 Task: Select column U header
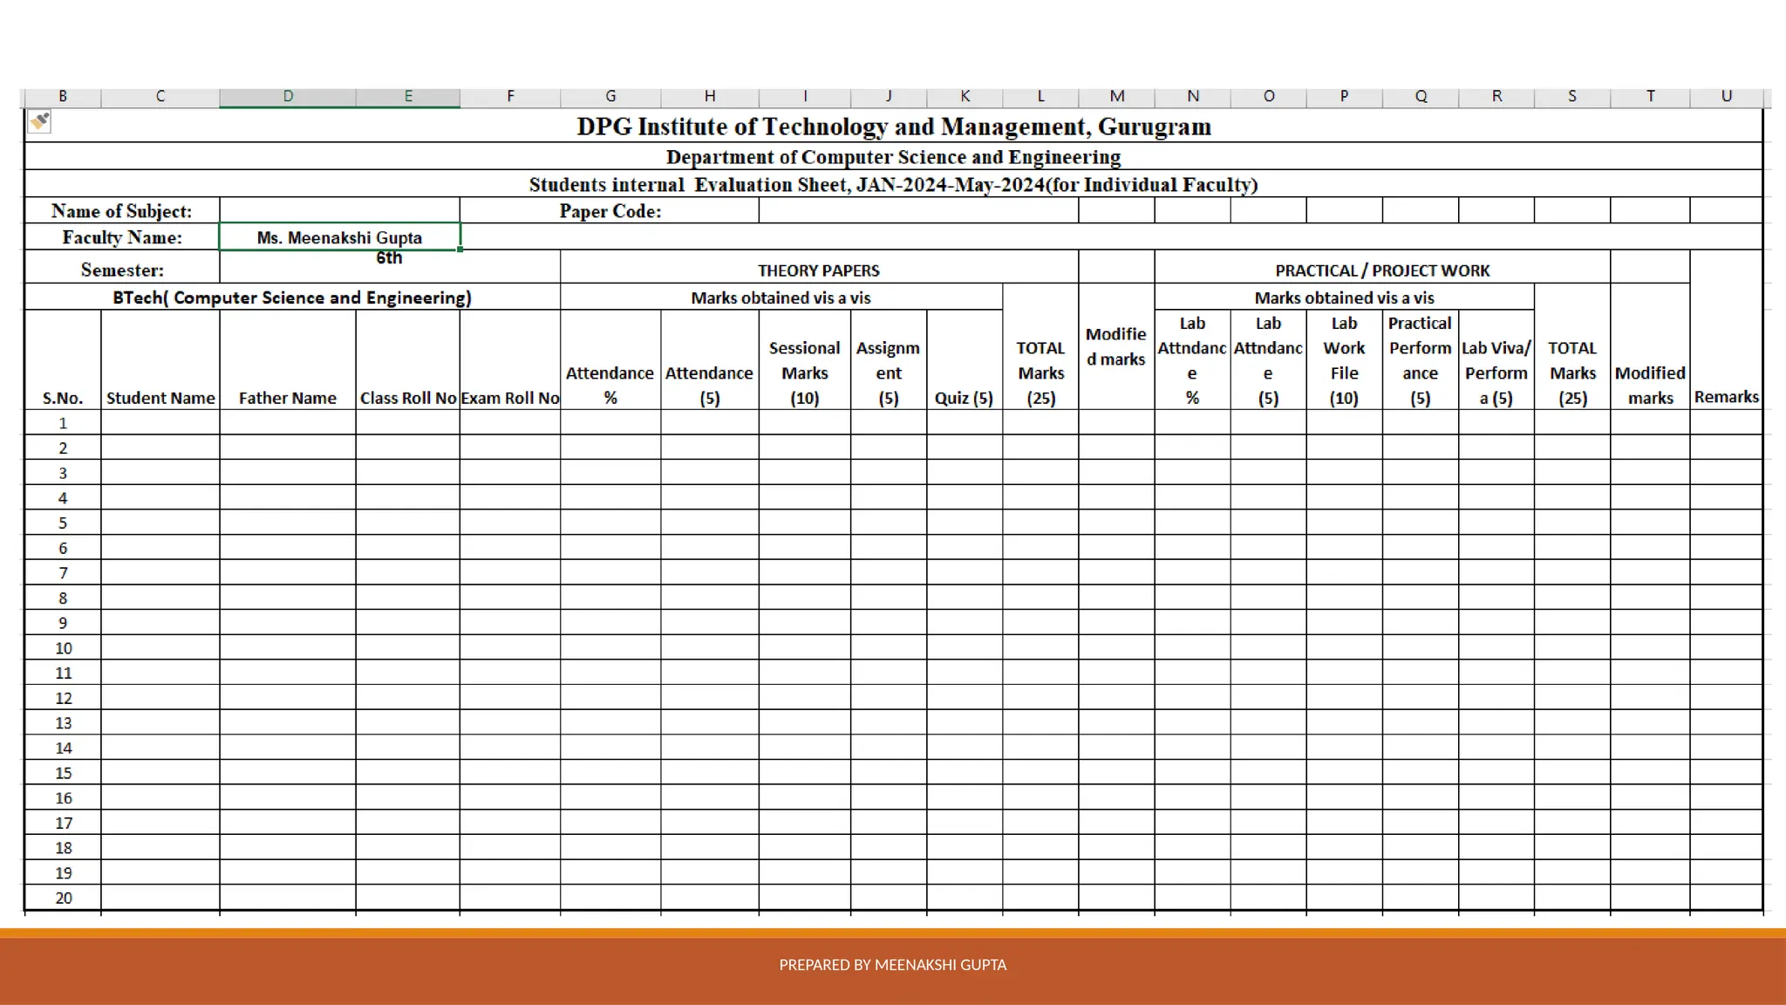point(1726,97)
